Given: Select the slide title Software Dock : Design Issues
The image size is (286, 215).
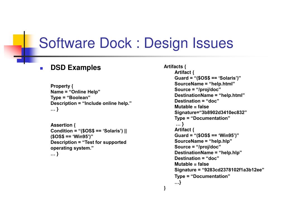Looking at the screenshot, I should coord(136,43).
